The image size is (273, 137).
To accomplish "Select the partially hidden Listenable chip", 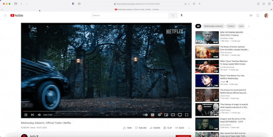I will point(241,26).
